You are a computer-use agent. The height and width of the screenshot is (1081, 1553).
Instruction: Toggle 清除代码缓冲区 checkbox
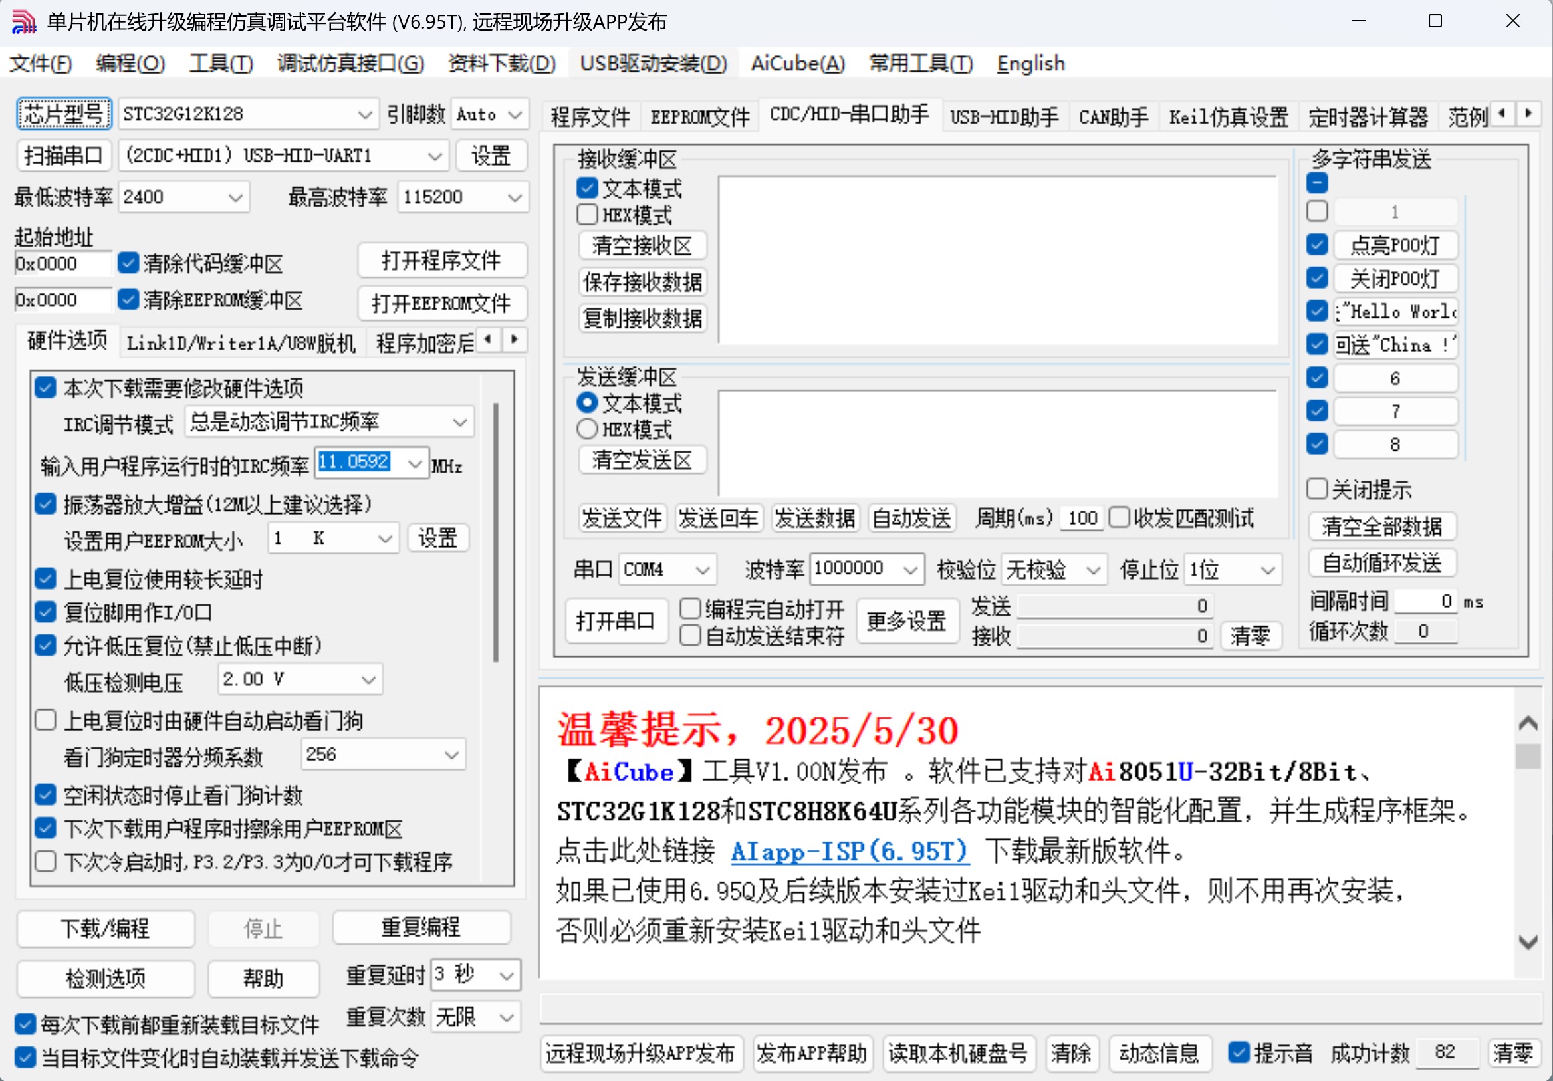(x=128, y=263)
